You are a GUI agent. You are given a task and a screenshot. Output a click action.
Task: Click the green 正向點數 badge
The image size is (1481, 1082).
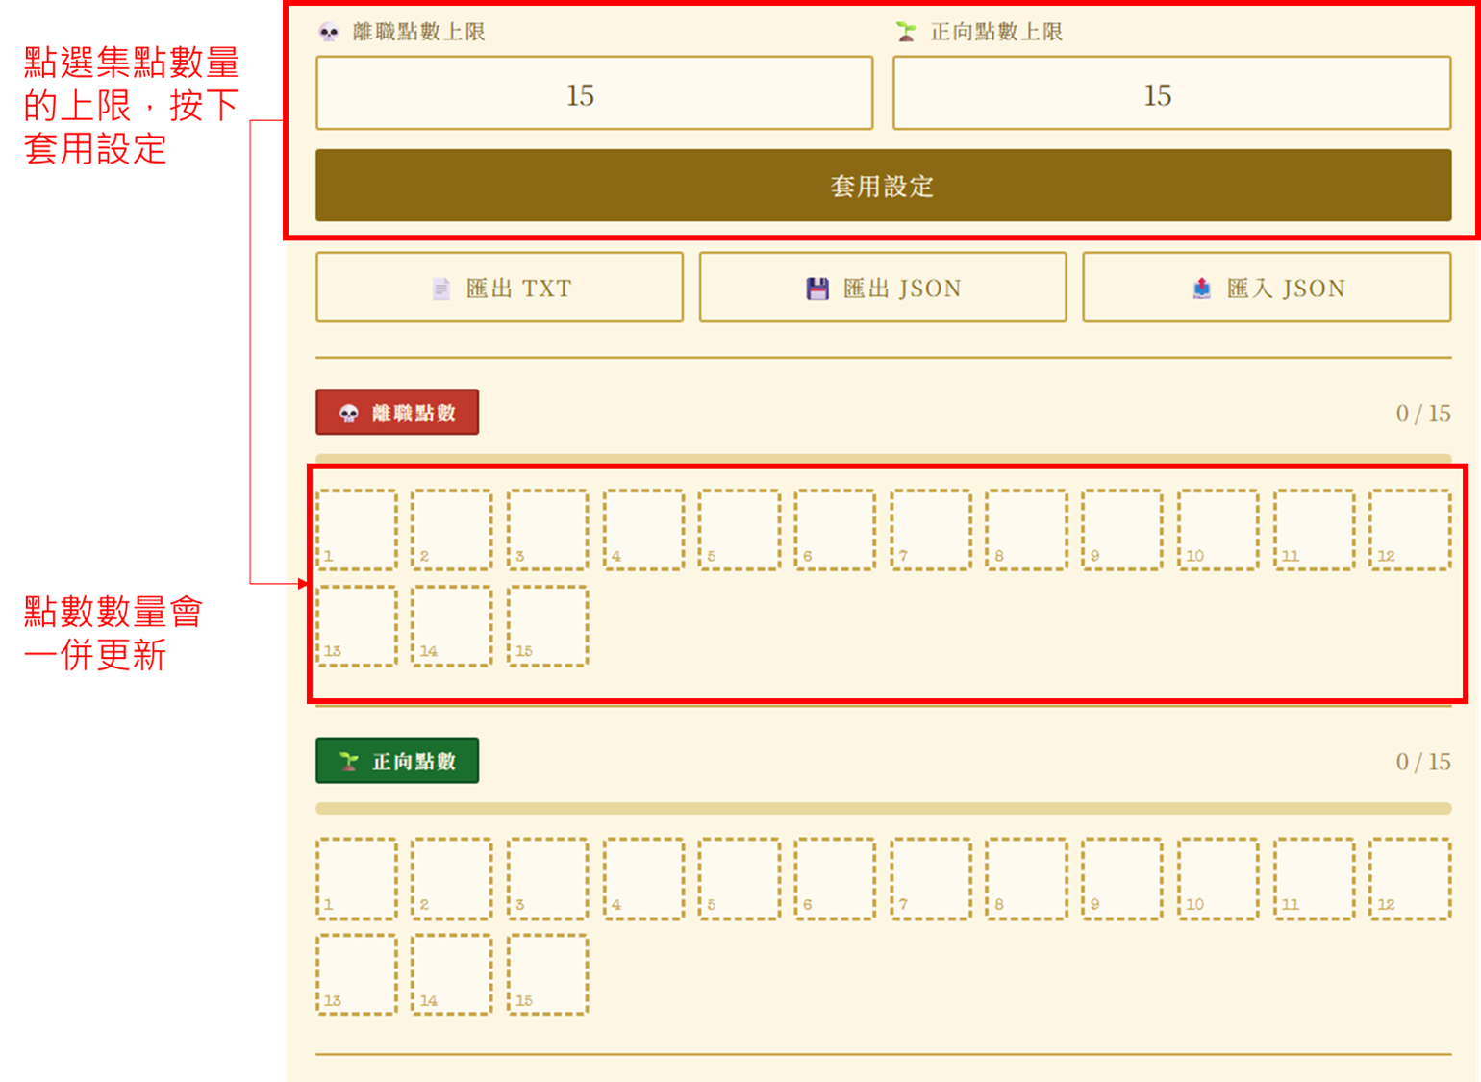(x=397, y=761)
